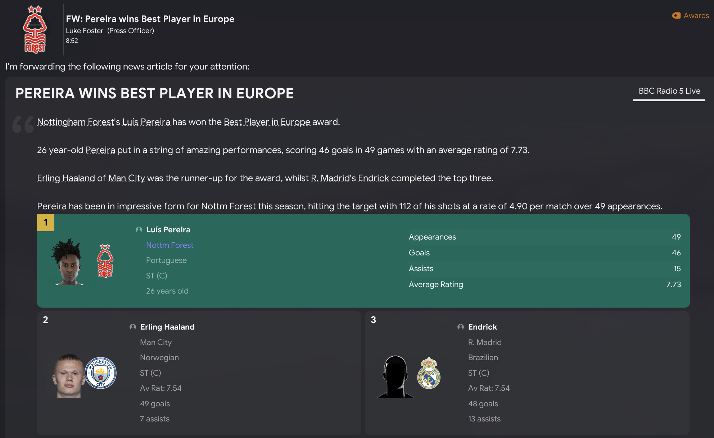
Task: Click Man City badge in runner-up card
Action: (100, 373)
